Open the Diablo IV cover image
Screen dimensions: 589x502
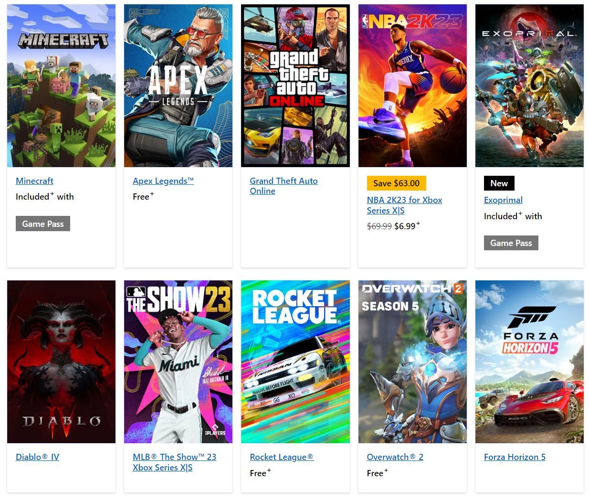point(61,362)
